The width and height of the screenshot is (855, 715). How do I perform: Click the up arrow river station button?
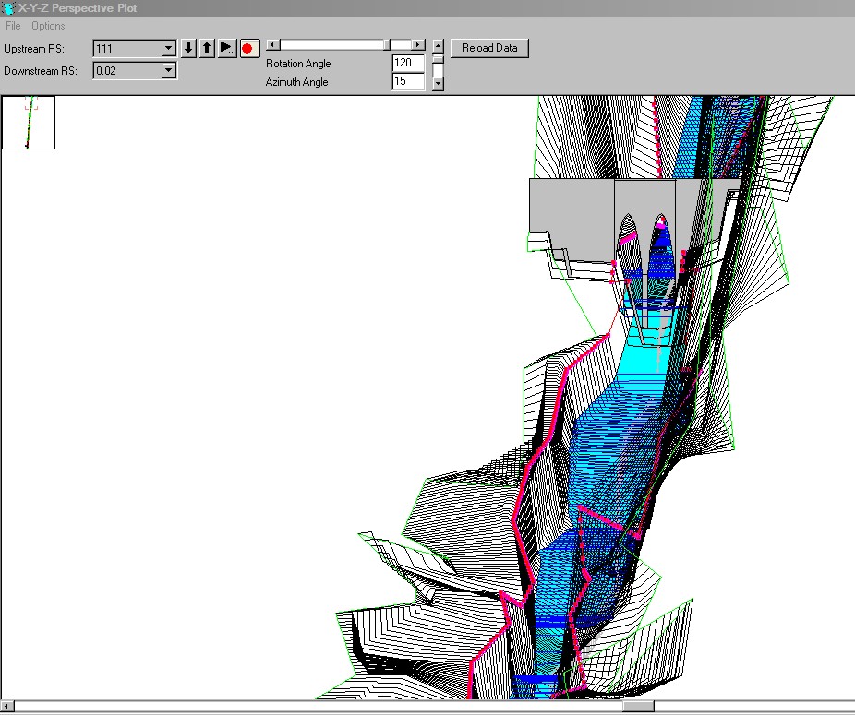207,49
